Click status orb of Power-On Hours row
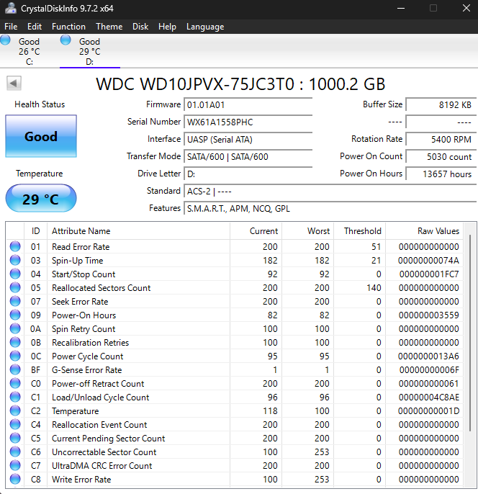Image resolution: width=478 pixels, height=494 pixels. [15, 315]
